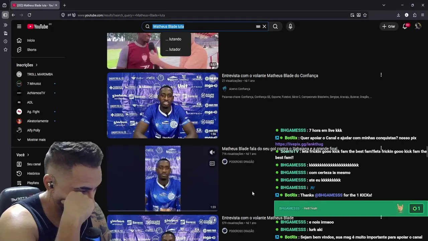Open synced tabs icon in browser sidebar
This screenshot has width=428, height=241.
pos(5,33)
